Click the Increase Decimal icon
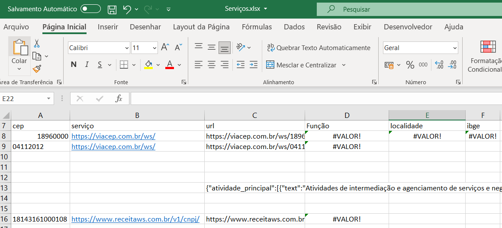Screen dimensions: 502x228 coord(439,65)
